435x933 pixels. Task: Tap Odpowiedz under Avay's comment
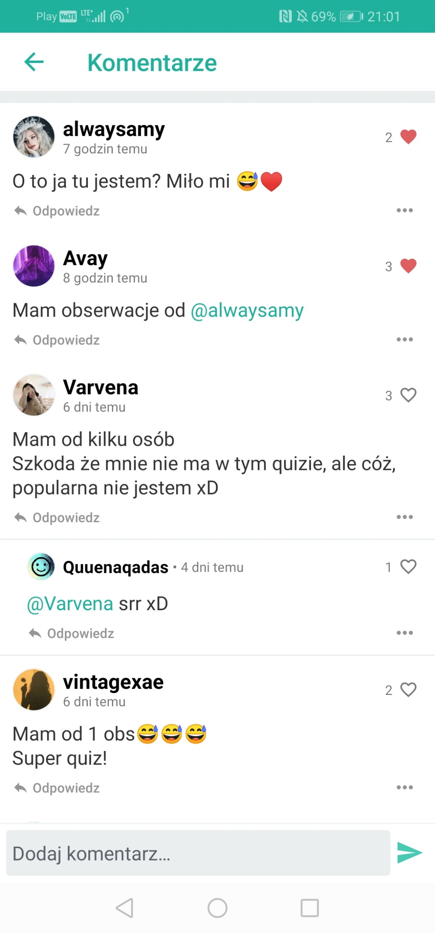57,340
